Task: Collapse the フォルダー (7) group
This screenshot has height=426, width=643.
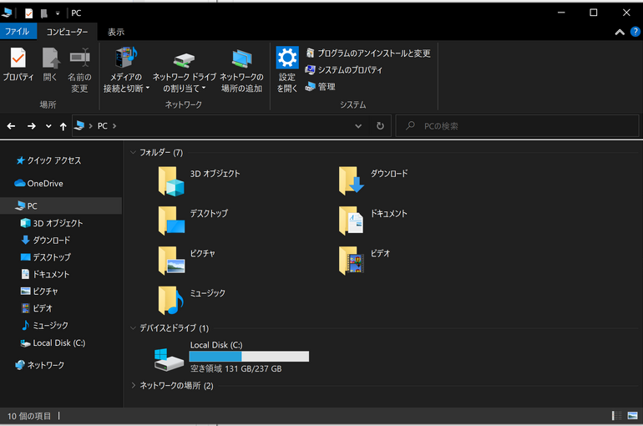Action: point(133,153)
